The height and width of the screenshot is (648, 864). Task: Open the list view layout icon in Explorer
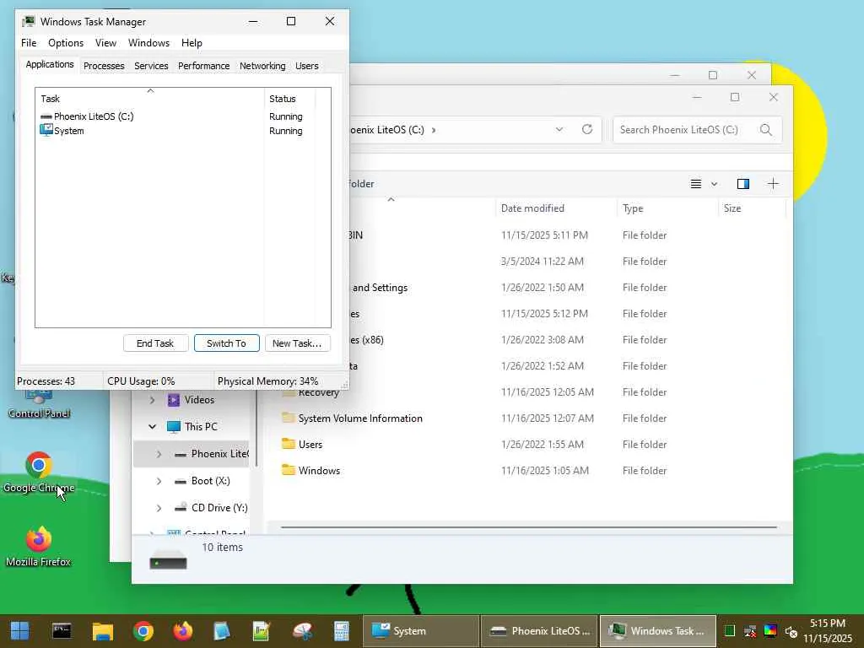(x=696, y=183)
